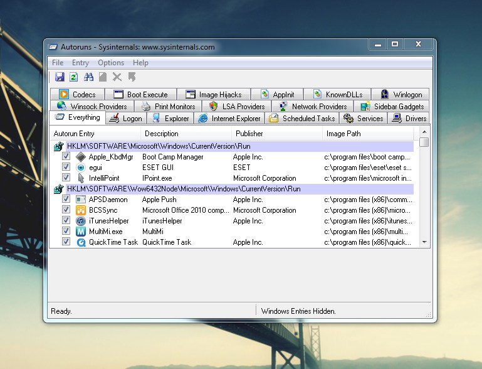Switch to the Winlogon tab
Viewport: 482px width, 369px height.
point(401,95)
